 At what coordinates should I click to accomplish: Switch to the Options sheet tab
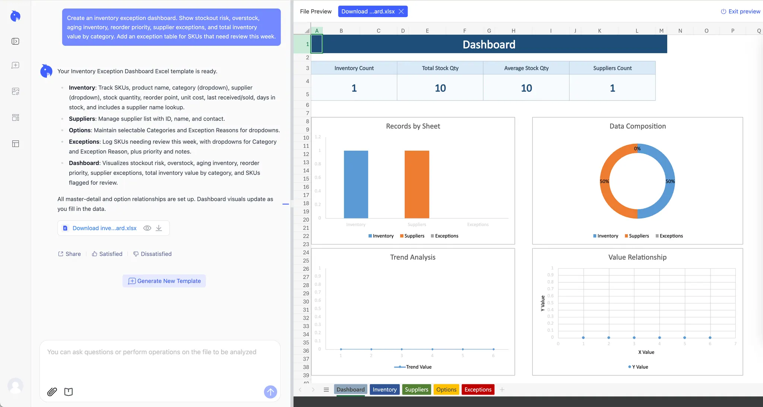point(446,390)
